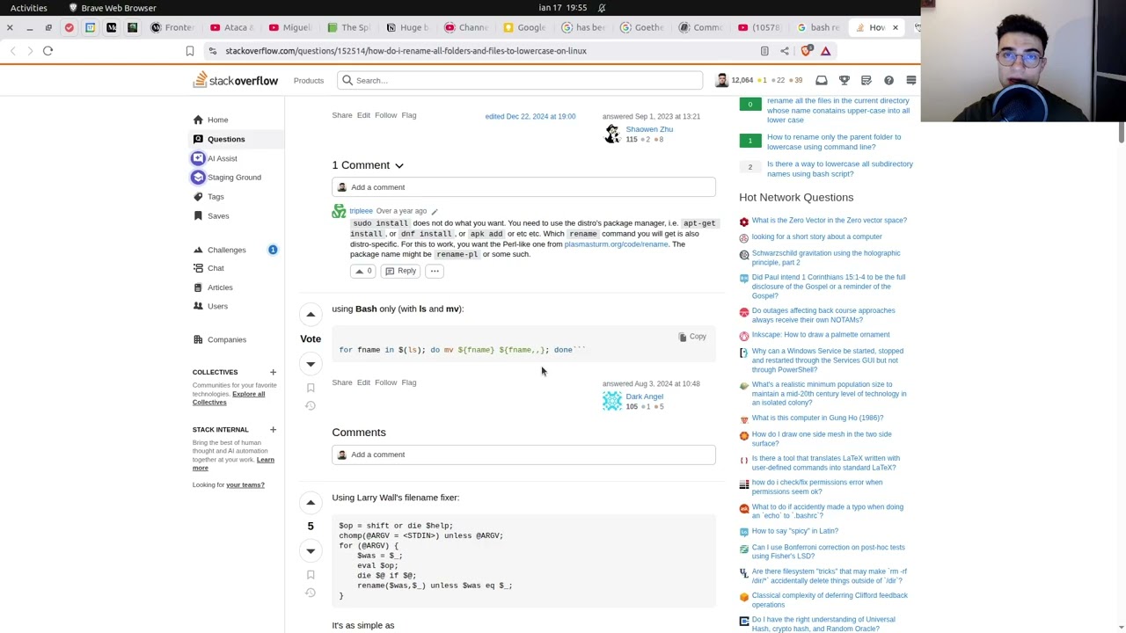The image size is (1126, 633).
Task: Click 'edited Dec 22, 2024 at 19:00' link
Action: click(x=530, y=116)
